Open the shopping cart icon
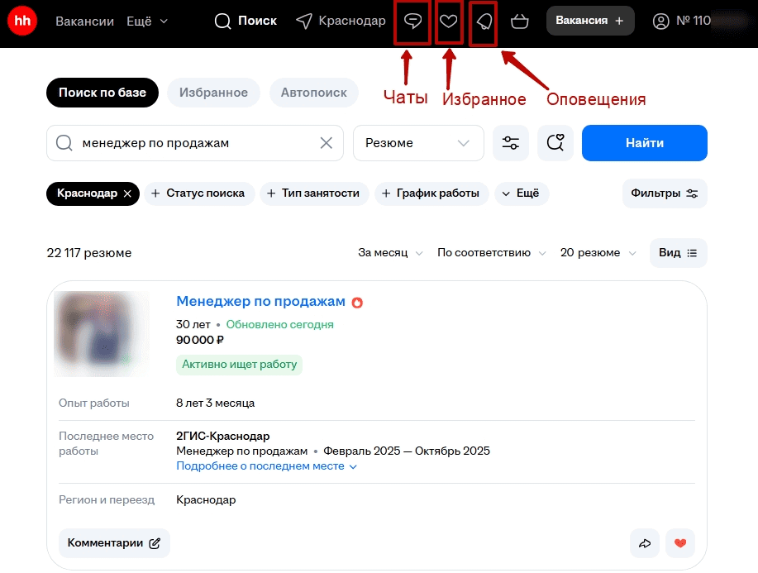Viewport: 758px width, 573px height. (520, 21)
